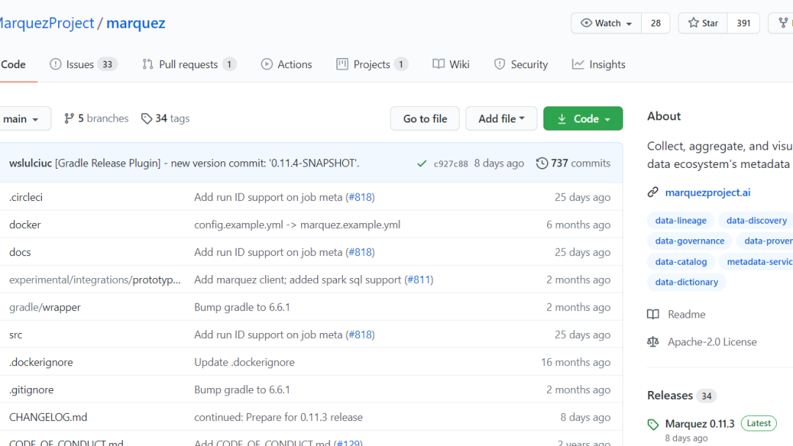View the 34 tags list

165,118
